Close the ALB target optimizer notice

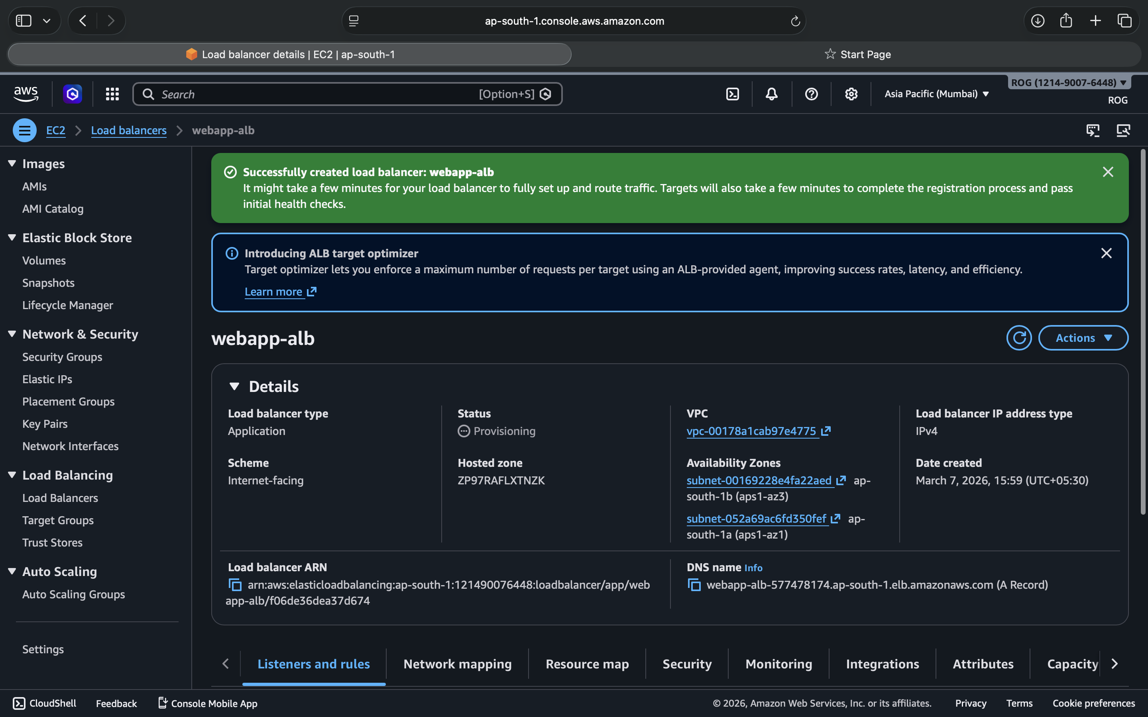click(1106, 253)
